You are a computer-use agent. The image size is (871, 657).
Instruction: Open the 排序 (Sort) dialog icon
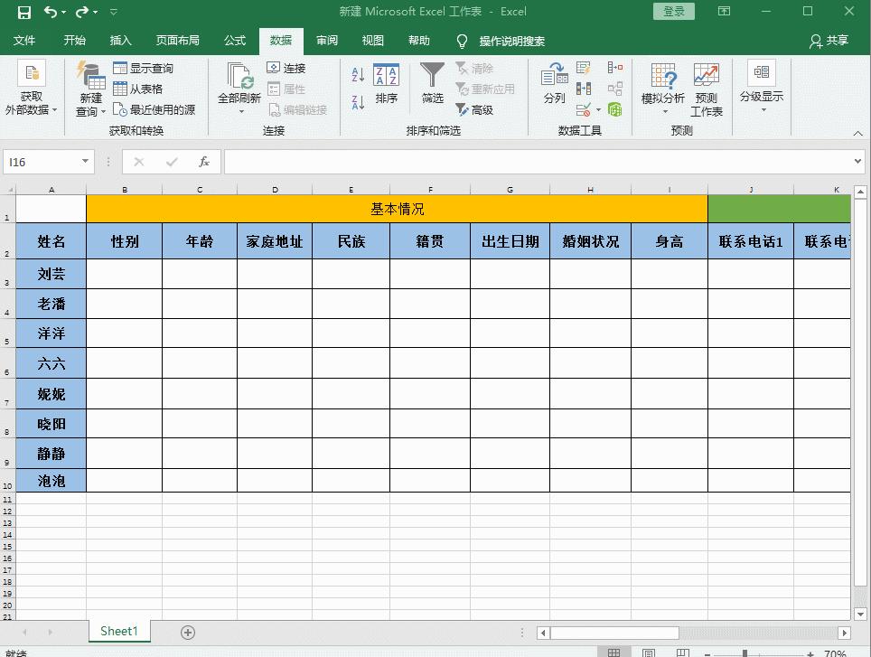click(387, 86)
